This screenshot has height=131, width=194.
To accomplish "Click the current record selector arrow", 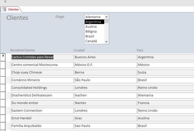I will click(x=3, y=56).
